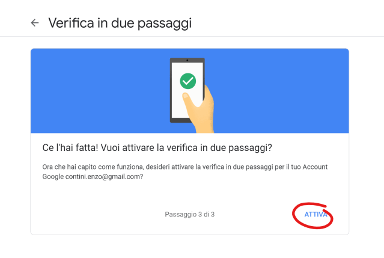Click the back arrow icon

pyautogui.click(x=35, y=23)
